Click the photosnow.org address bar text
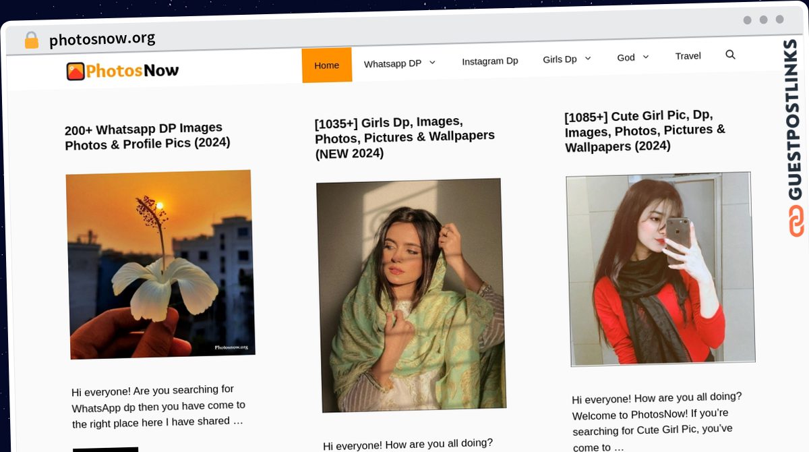809x452 pixels. tap(102, 39)
